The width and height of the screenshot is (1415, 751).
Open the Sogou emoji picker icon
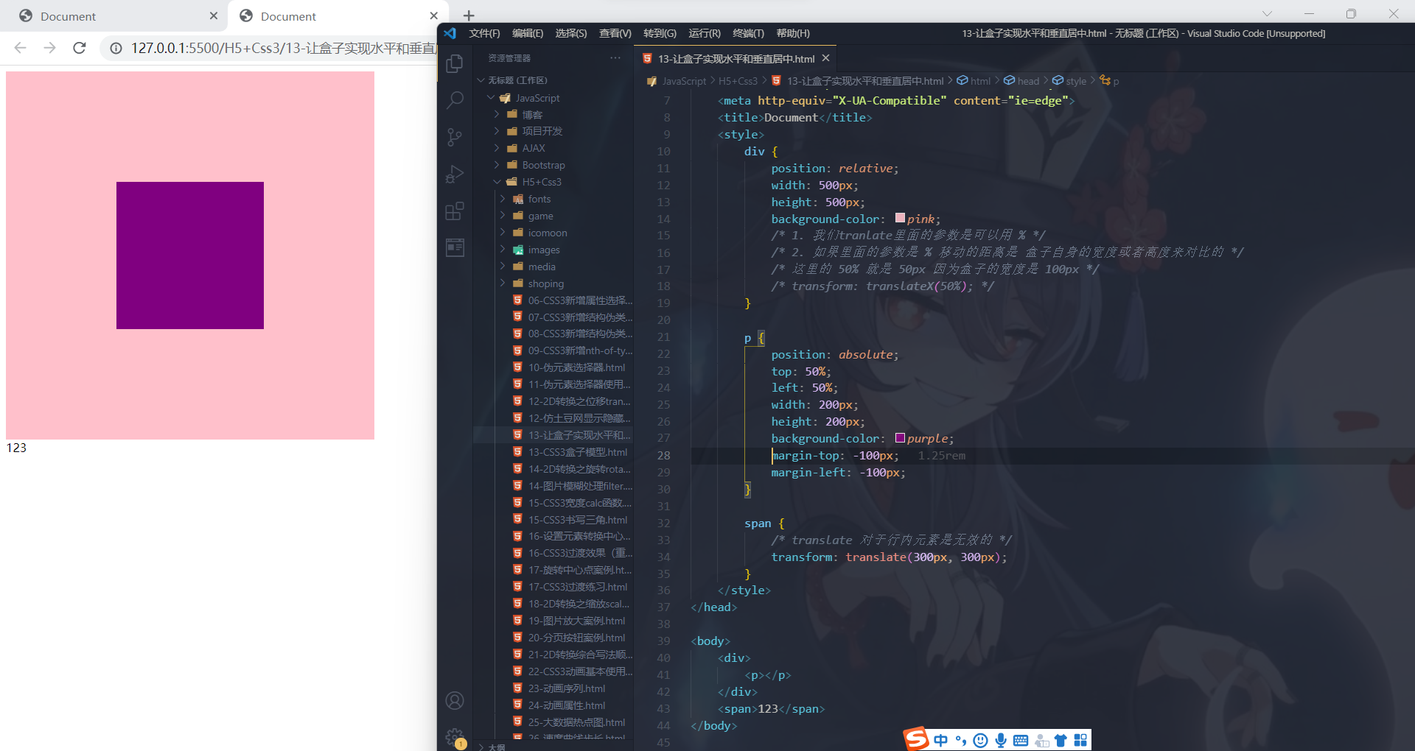980,740
